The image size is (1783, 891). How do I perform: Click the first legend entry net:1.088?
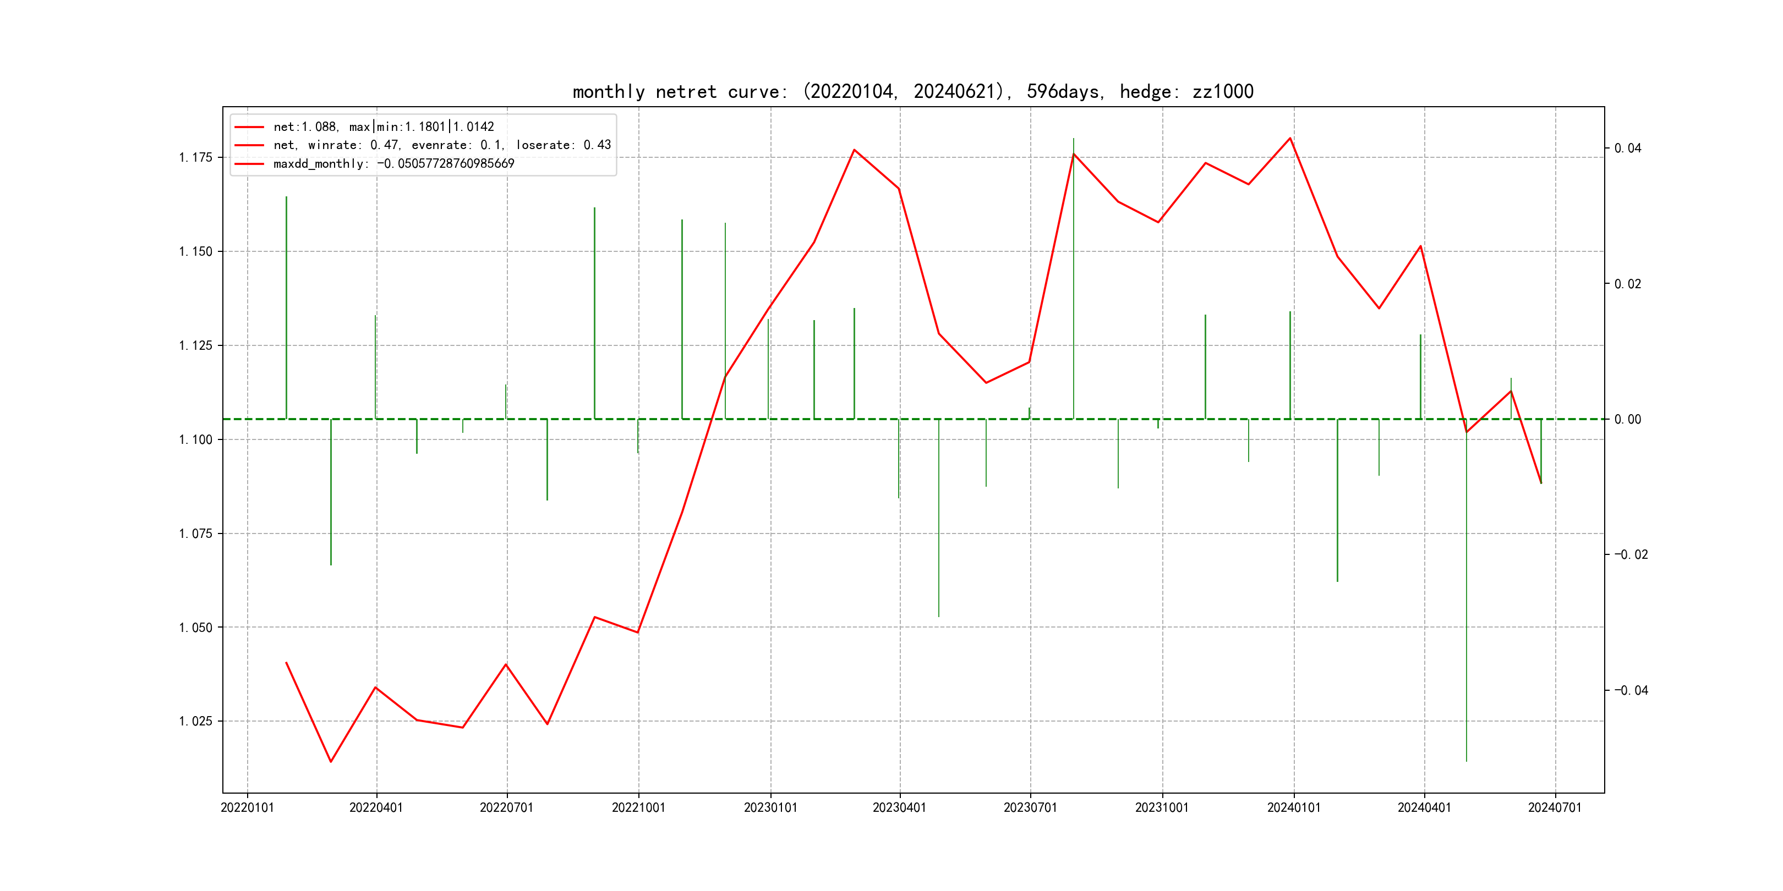coord(384,127)
